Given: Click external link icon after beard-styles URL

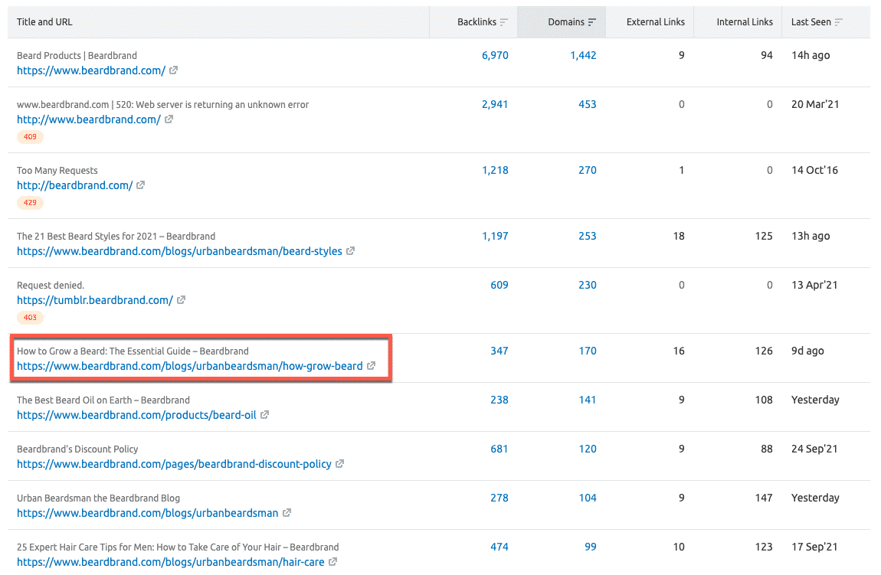Looking at the screenshot, I should coord(350,251).
